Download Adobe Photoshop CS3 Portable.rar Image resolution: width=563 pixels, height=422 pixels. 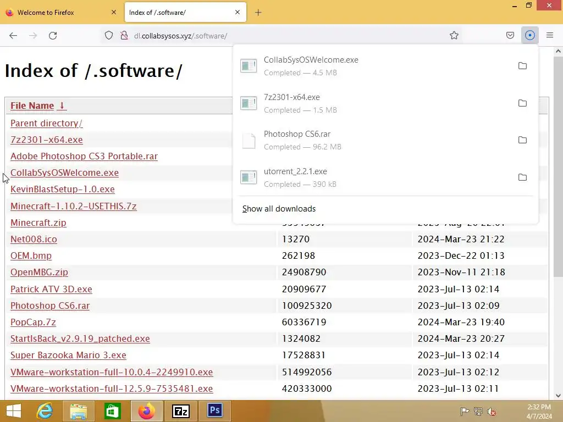click(84, 156)
